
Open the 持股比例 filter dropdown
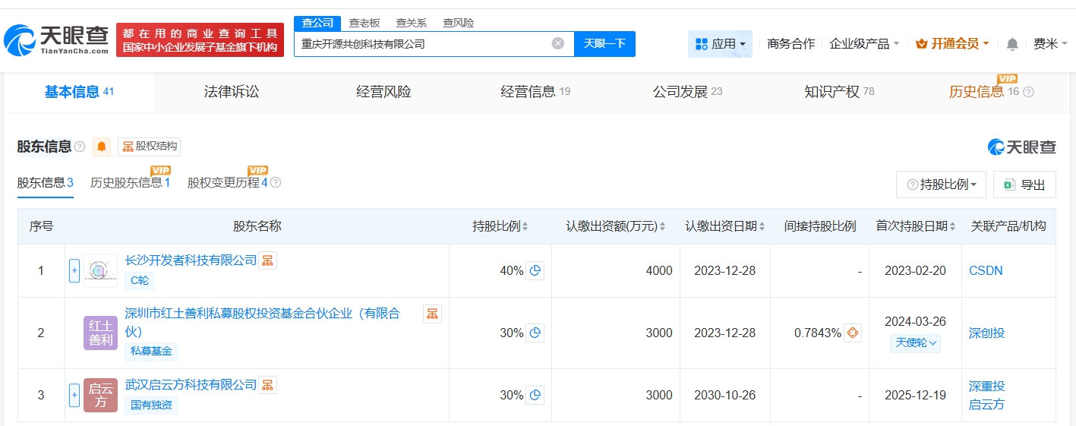pos(942,185)
